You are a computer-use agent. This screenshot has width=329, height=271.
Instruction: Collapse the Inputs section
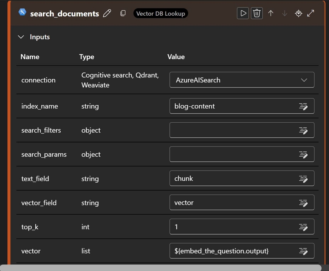tap(21, 37)
